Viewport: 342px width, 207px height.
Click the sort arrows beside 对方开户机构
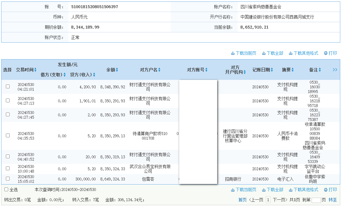[x=245, y=72]
